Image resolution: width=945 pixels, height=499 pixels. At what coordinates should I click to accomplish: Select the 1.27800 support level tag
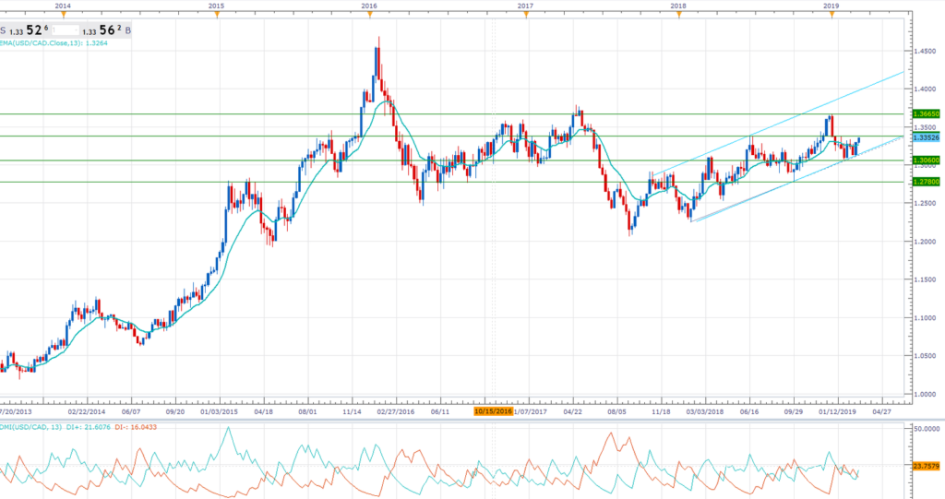[x=925, y=182]
